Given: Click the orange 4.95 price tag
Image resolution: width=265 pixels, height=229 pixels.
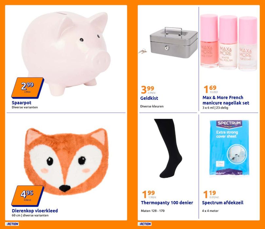Looking at the screenshot, I should click(x=28, y=196).
